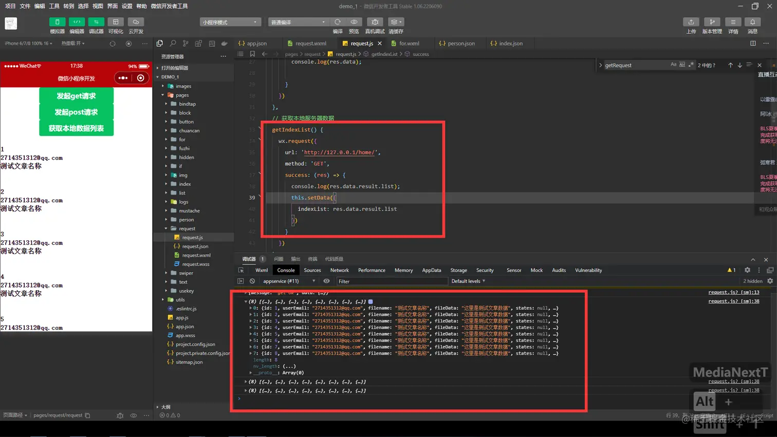The image size is (777, 437).
Task: Tap the 发起get请求 button in simulator
Action: 76,96
